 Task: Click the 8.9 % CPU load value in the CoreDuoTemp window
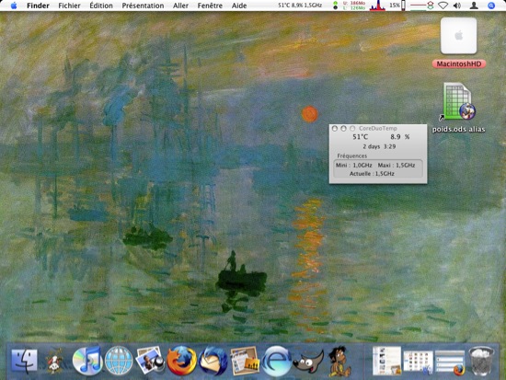400,137
